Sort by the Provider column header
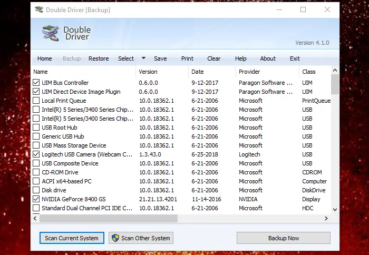This screenshot has width=369, height=255. 267,72
